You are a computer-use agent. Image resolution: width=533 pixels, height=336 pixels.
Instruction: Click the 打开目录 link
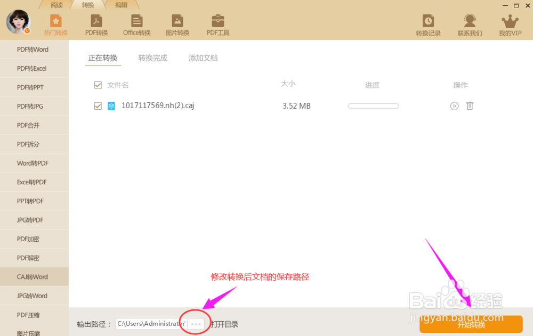click(225, 324)
